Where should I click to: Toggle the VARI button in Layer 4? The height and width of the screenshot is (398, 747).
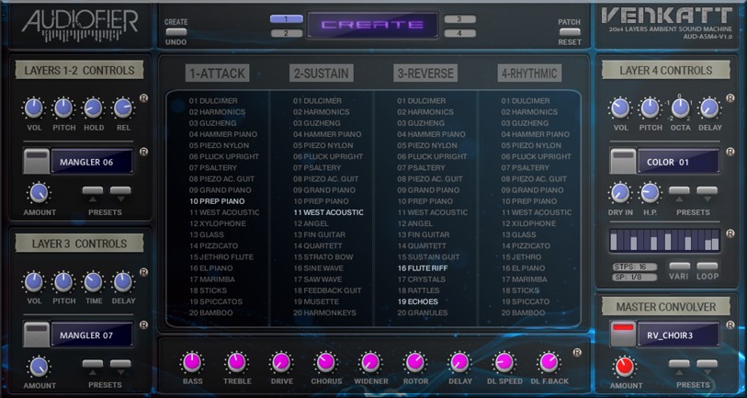pos(679,266)
